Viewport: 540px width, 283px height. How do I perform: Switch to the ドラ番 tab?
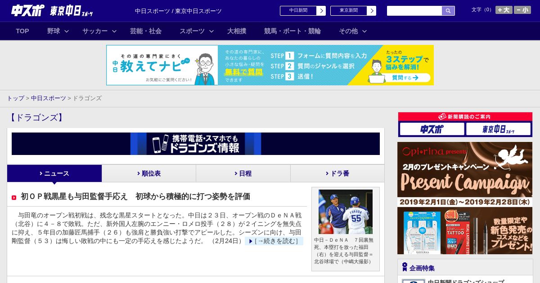[337, 173]
